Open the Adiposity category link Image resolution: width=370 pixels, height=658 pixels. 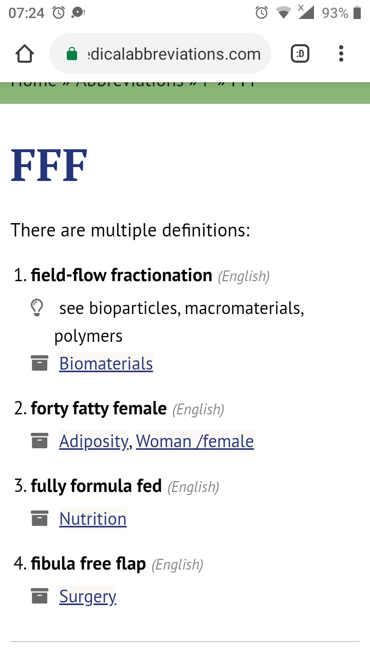point(94,441)
